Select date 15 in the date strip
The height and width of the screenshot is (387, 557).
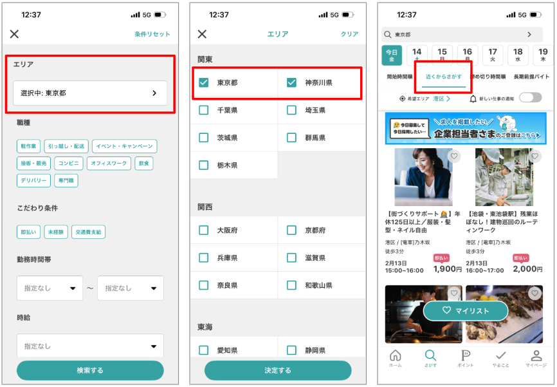coord(443,55)
